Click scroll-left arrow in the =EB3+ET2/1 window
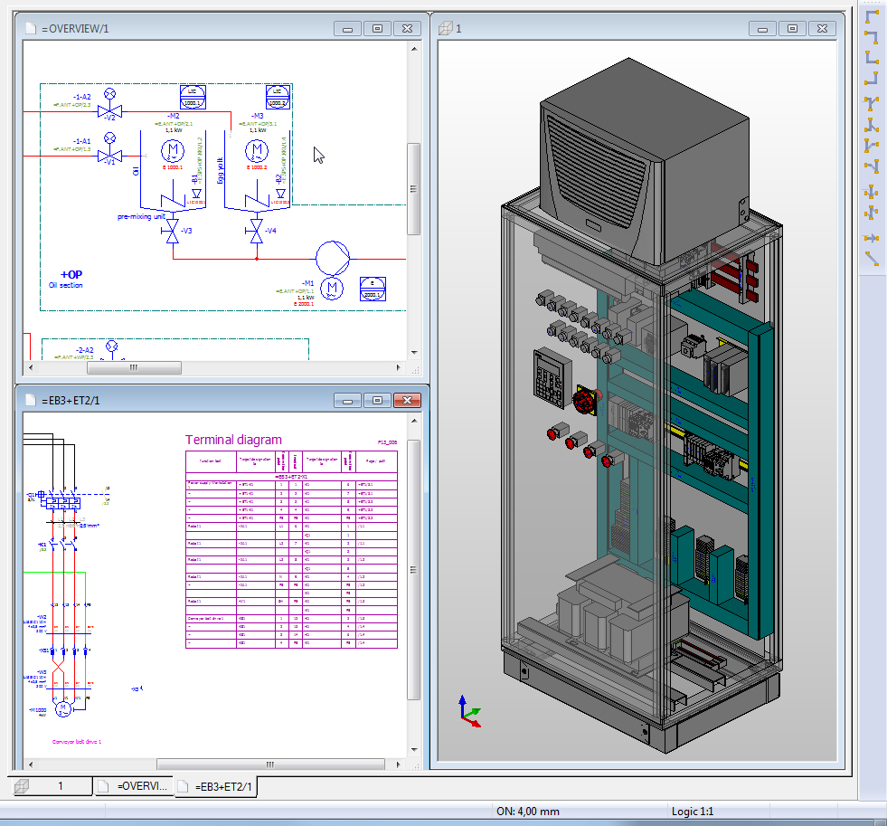Viewport: 887px width, 826px height. (x=31, y=764)
